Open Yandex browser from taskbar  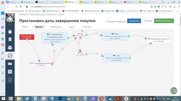click(x=126, y=98)
